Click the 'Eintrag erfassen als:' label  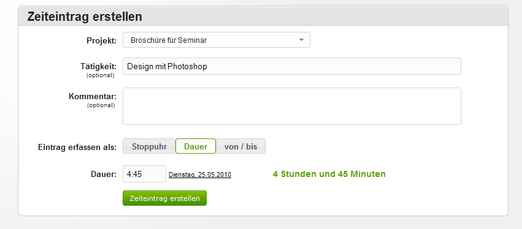point(77,147)
